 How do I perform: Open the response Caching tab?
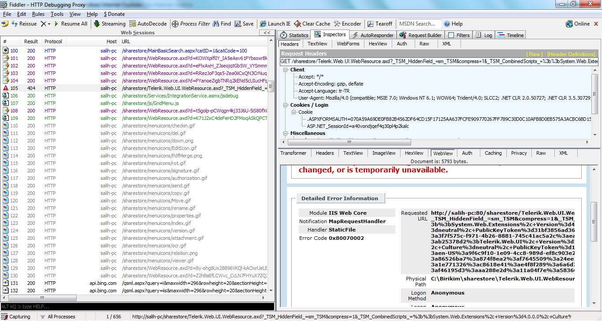click(493, 153)
